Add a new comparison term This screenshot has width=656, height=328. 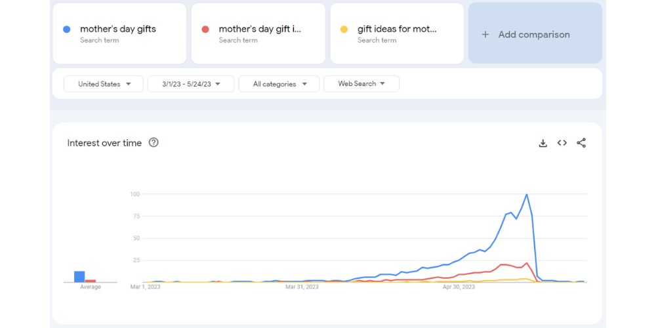(x=534, y=35)
